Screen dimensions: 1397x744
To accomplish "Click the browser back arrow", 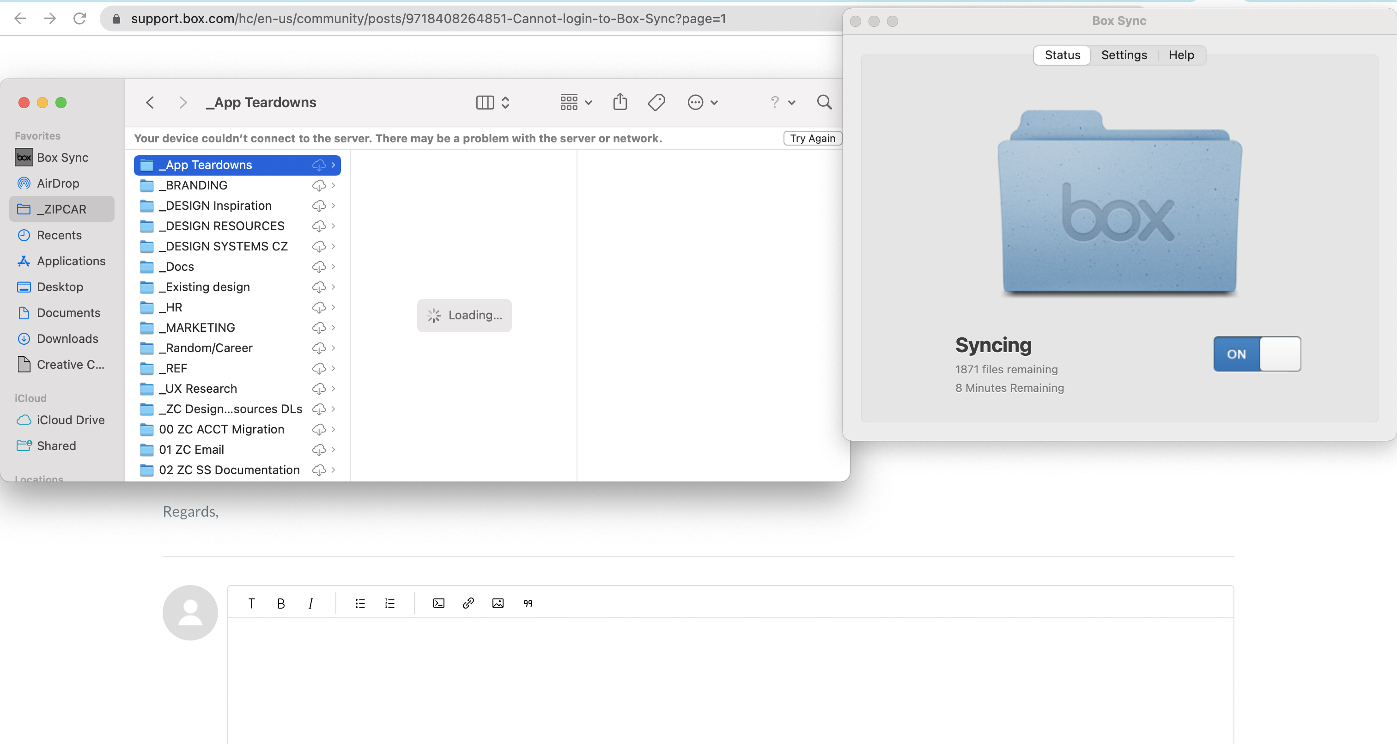I will pyautogui.click(x=21, y=18).
